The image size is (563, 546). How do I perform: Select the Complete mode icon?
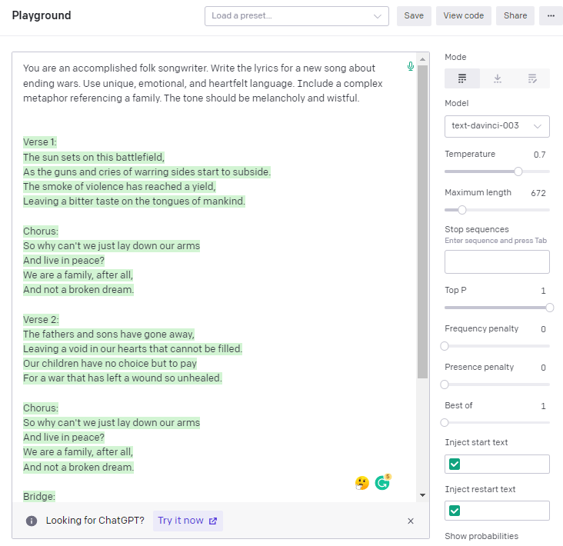462,78
